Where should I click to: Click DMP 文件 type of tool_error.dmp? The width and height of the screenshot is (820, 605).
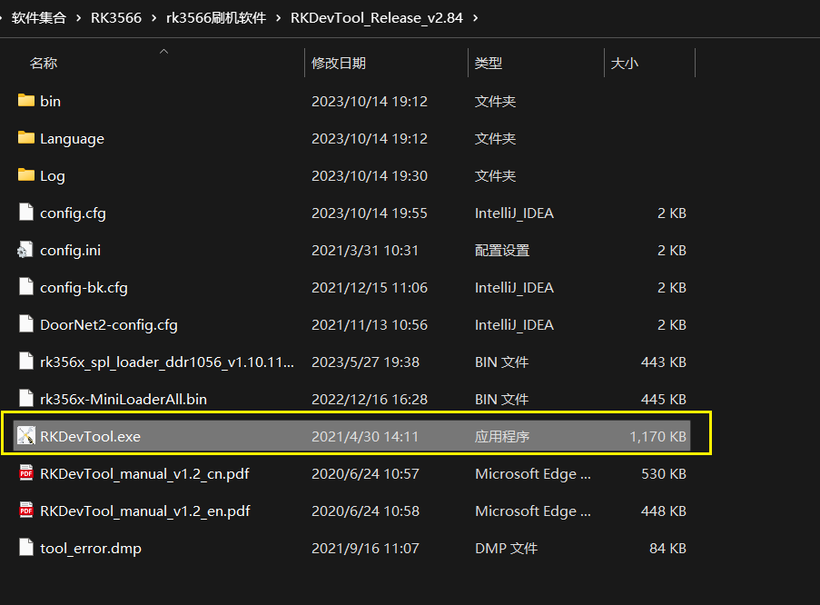tap(506, 548)
